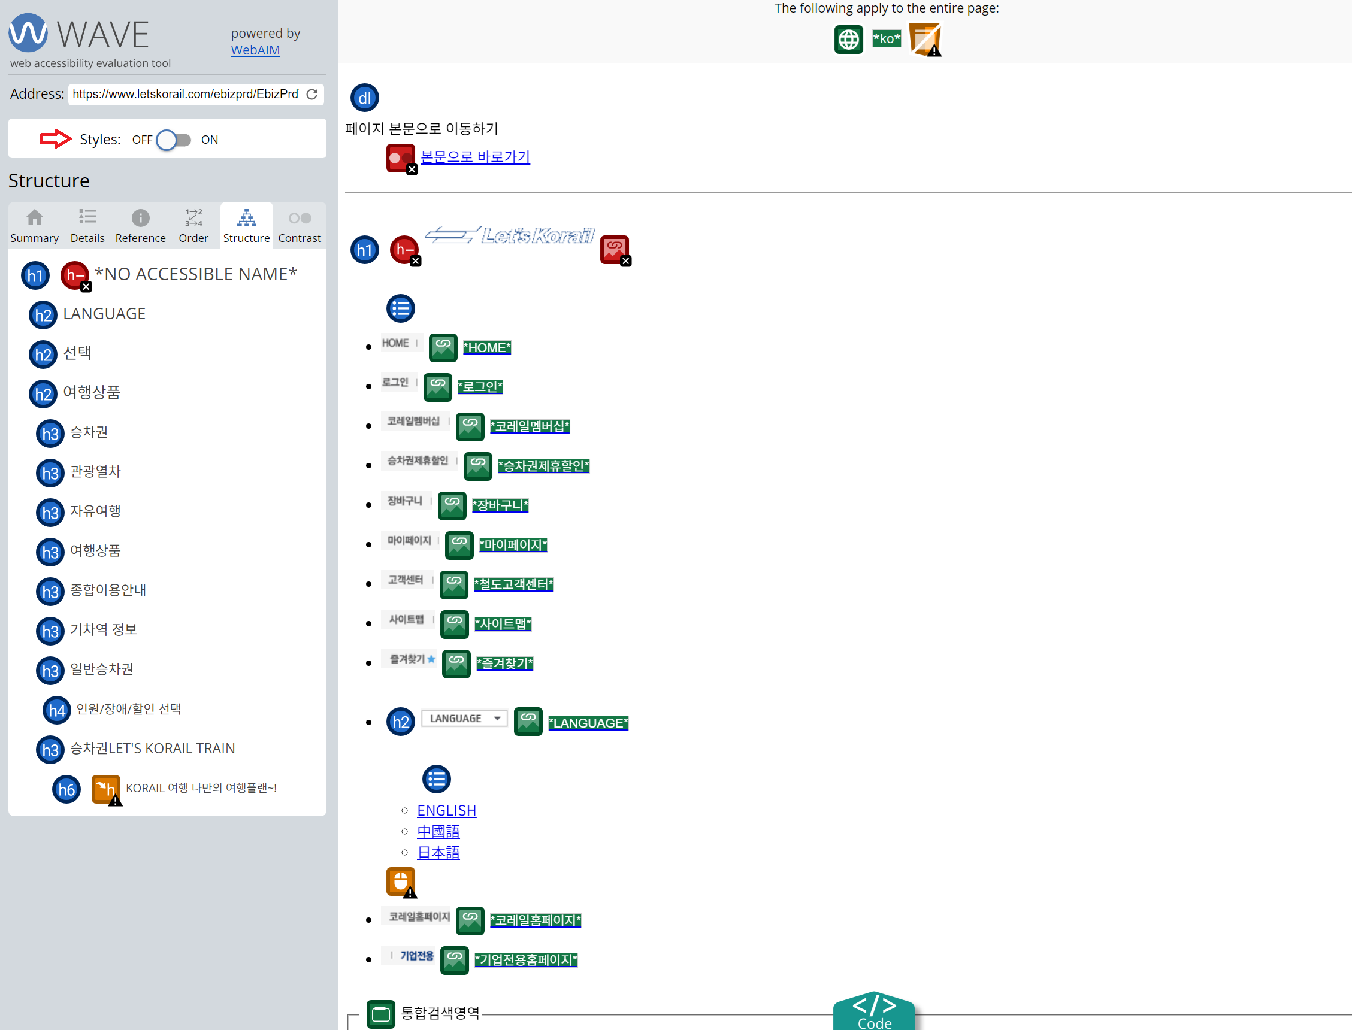
Task: Click the linked image icon beside *장바구니*
Action: tap(452, 505)
